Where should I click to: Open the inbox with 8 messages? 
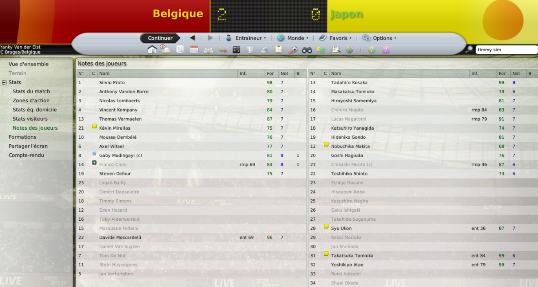point(165,49)
